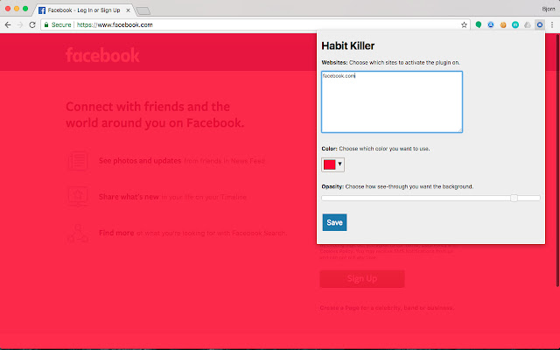Click the page vertical scrollbar

(x=557, y=161)
